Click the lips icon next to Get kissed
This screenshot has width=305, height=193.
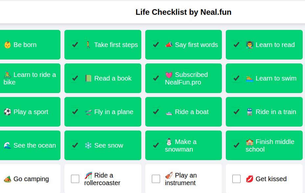click(x=249, y=179)
